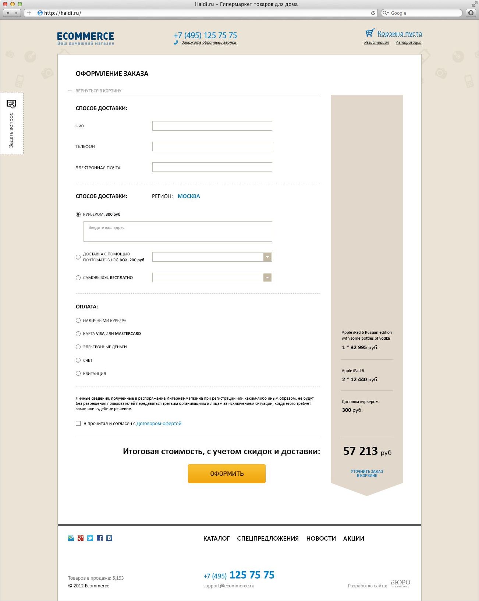Click 'Вернуться в корзину' link
The width and height of the screenshot is (479, 601).
[98, 91]
